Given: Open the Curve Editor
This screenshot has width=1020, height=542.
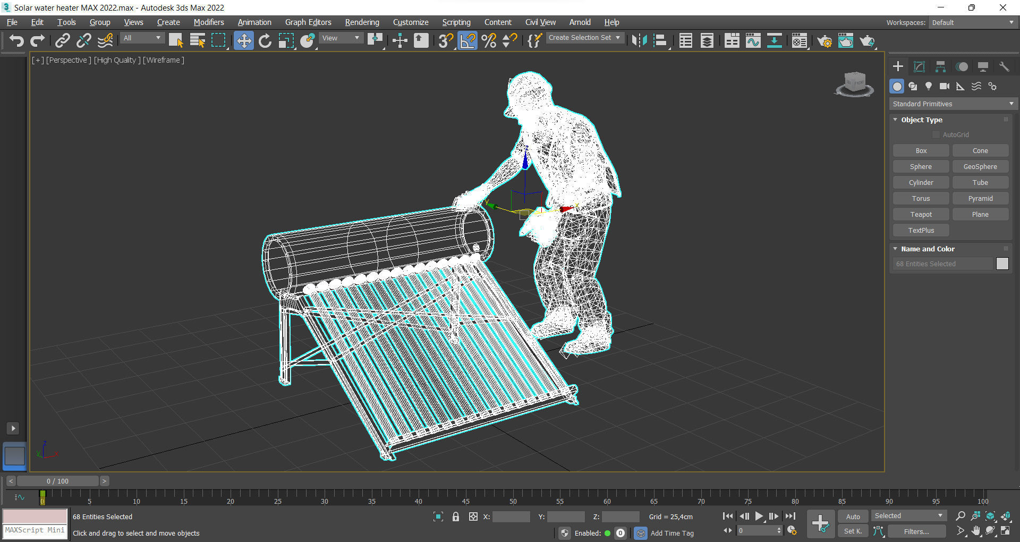Looking at the screenshot, I should point(753,40).
